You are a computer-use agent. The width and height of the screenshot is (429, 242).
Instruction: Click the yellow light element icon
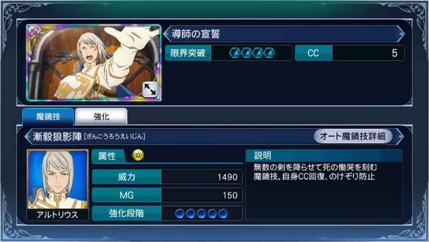[138, 155]
